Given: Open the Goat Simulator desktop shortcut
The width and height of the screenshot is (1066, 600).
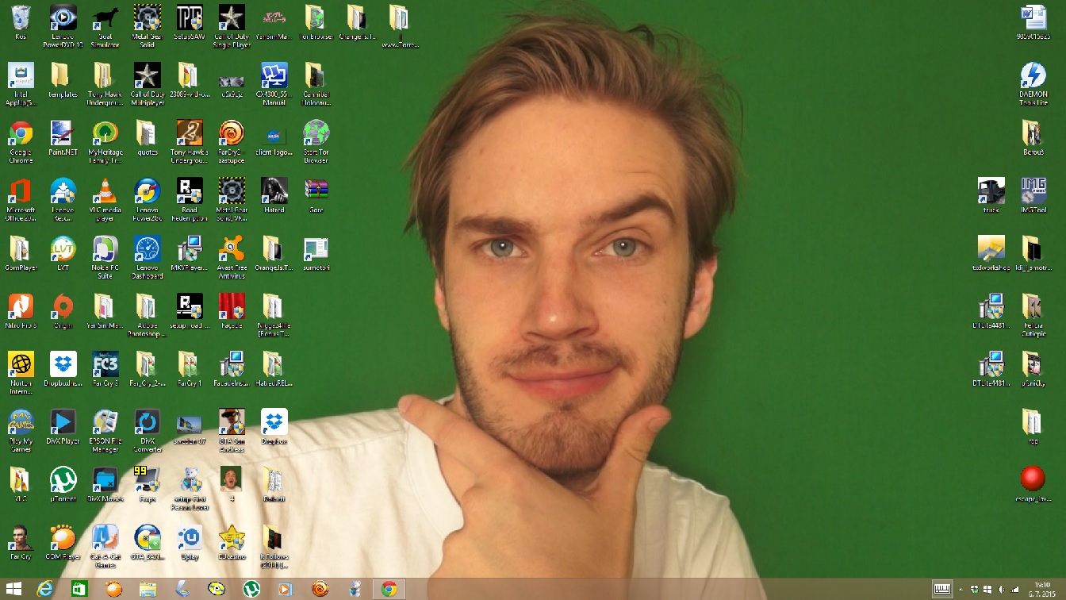Looking at the screenshot, I should coord(105,18).
